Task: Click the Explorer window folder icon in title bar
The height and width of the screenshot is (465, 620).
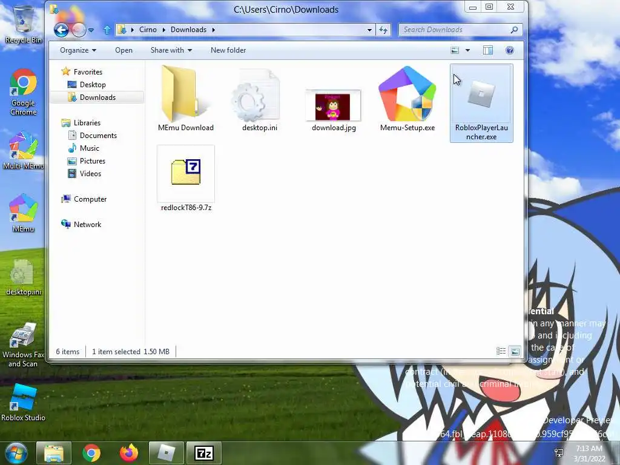Action: [54, 9]
